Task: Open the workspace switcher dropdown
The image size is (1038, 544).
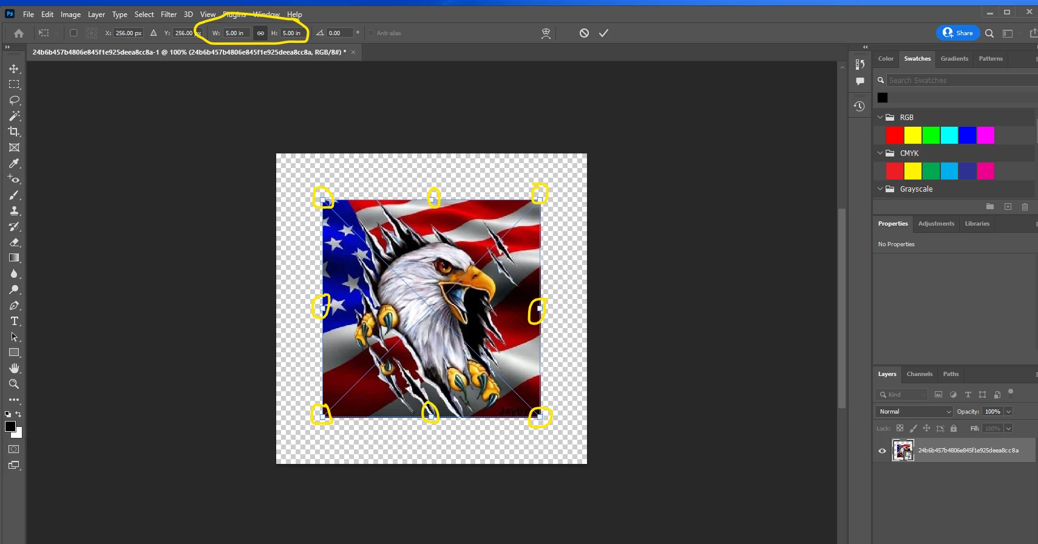Action: [1008, 33]
